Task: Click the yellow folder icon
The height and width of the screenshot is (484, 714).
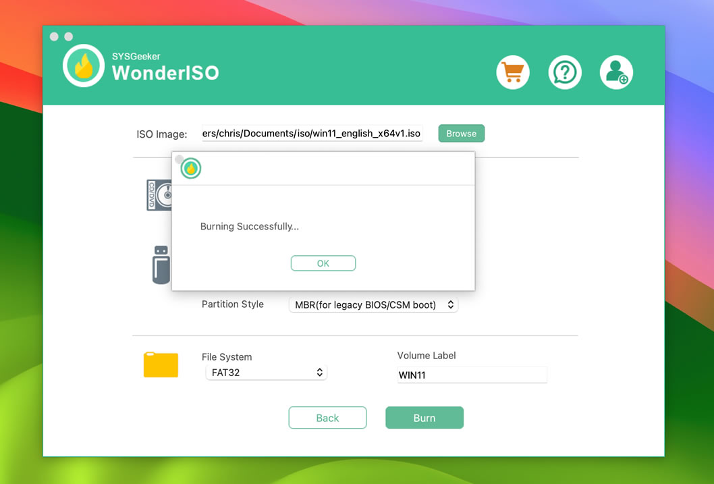Action: coord(161,365)
